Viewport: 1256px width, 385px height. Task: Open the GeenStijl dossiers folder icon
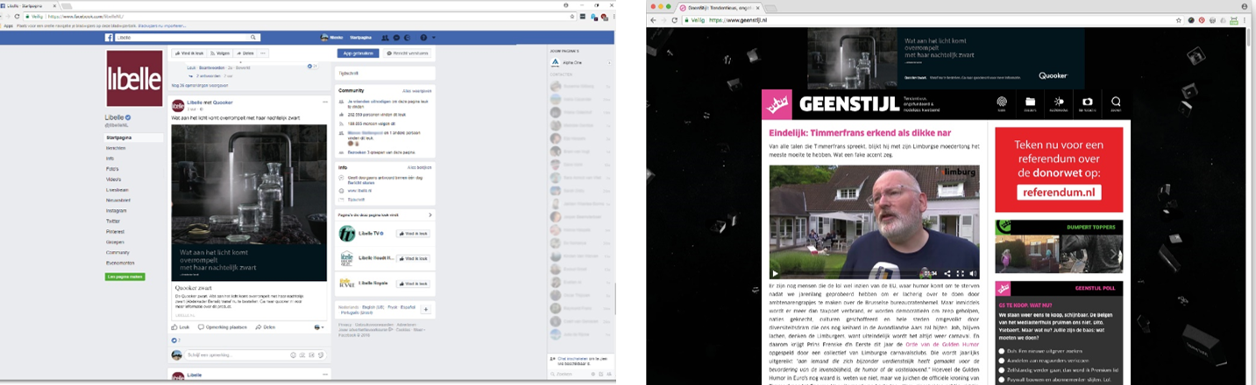click(1030, 103)
